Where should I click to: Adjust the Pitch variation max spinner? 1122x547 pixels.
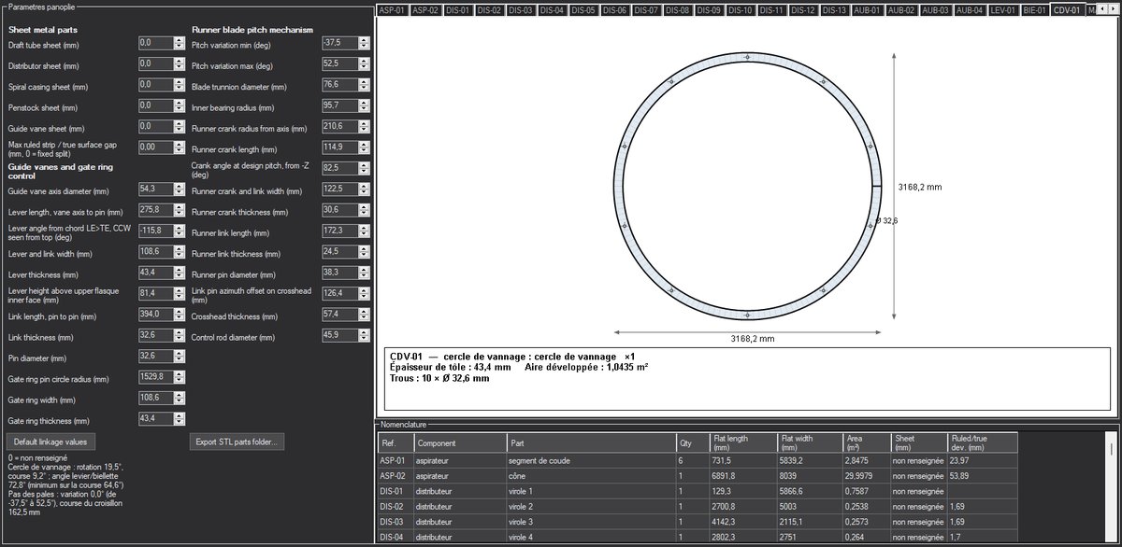coord(364,63)
